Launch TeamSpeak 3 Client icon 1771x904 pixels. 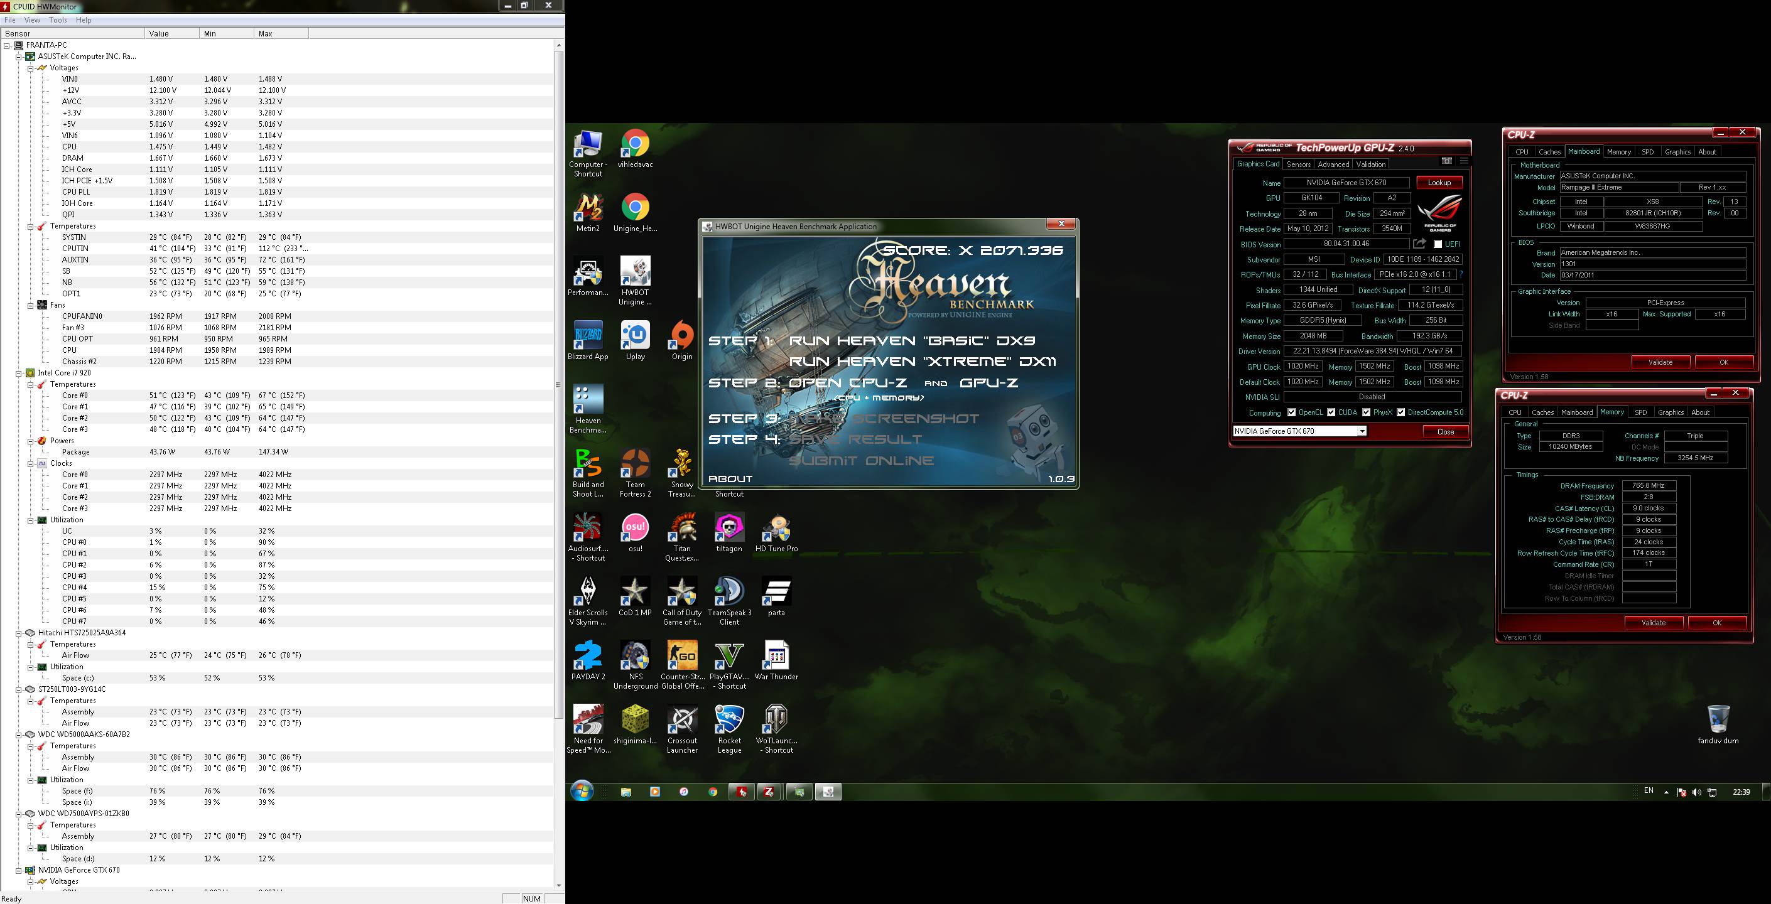point(729,601)
